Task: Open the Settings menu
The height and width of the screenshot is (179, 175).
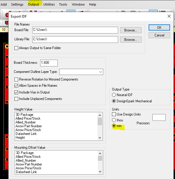Action: [x=17, y=4]
